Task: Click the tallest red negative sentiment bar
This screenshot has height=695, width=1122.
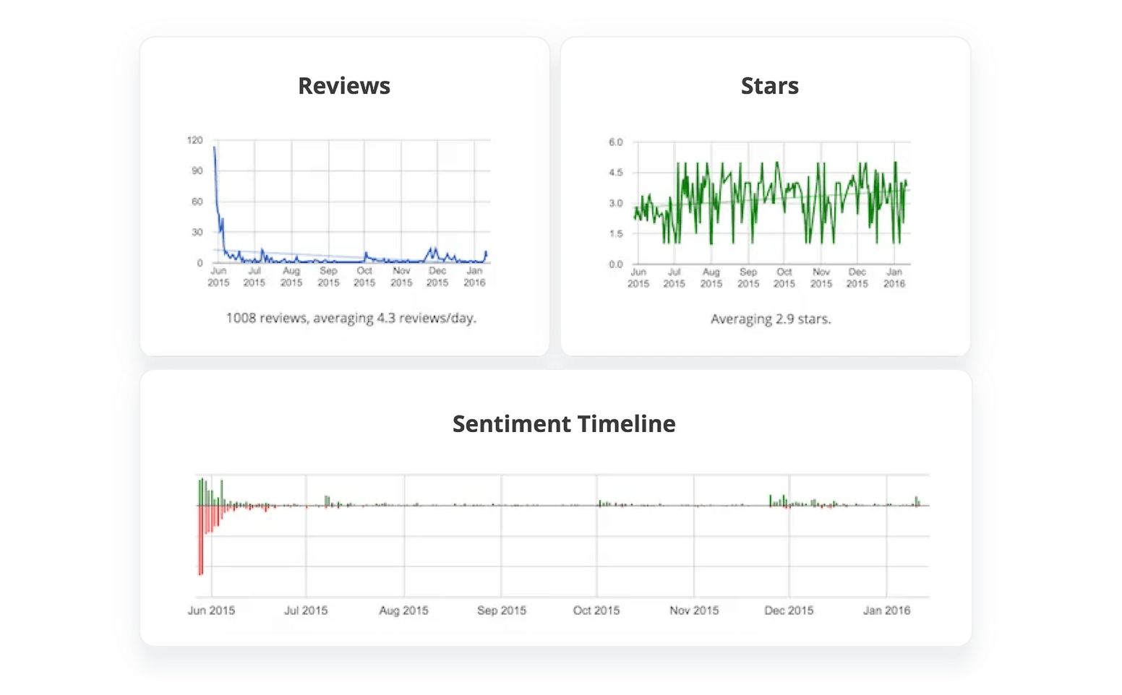Action: click(200, 540)
